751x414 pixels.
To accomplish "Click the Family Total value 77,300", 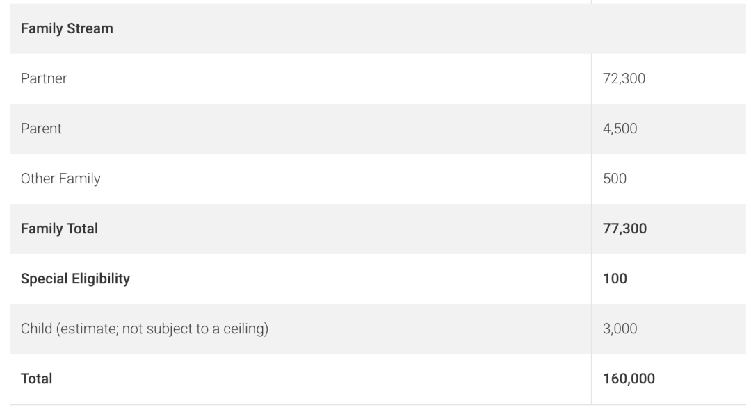I will pyautogui.click(x=624, y=229).
